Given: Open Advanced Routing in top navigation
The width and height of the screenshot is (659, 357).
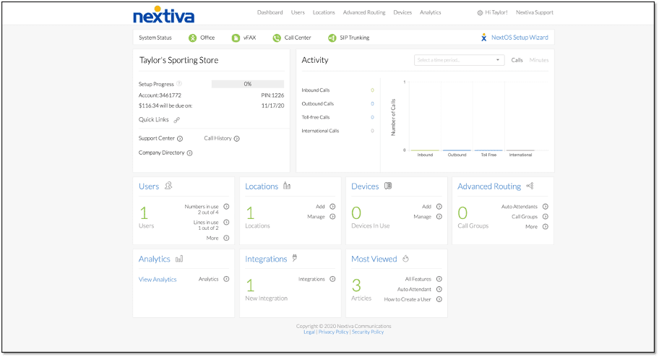Looking at the screenshot, I should [x=364, y=12].
